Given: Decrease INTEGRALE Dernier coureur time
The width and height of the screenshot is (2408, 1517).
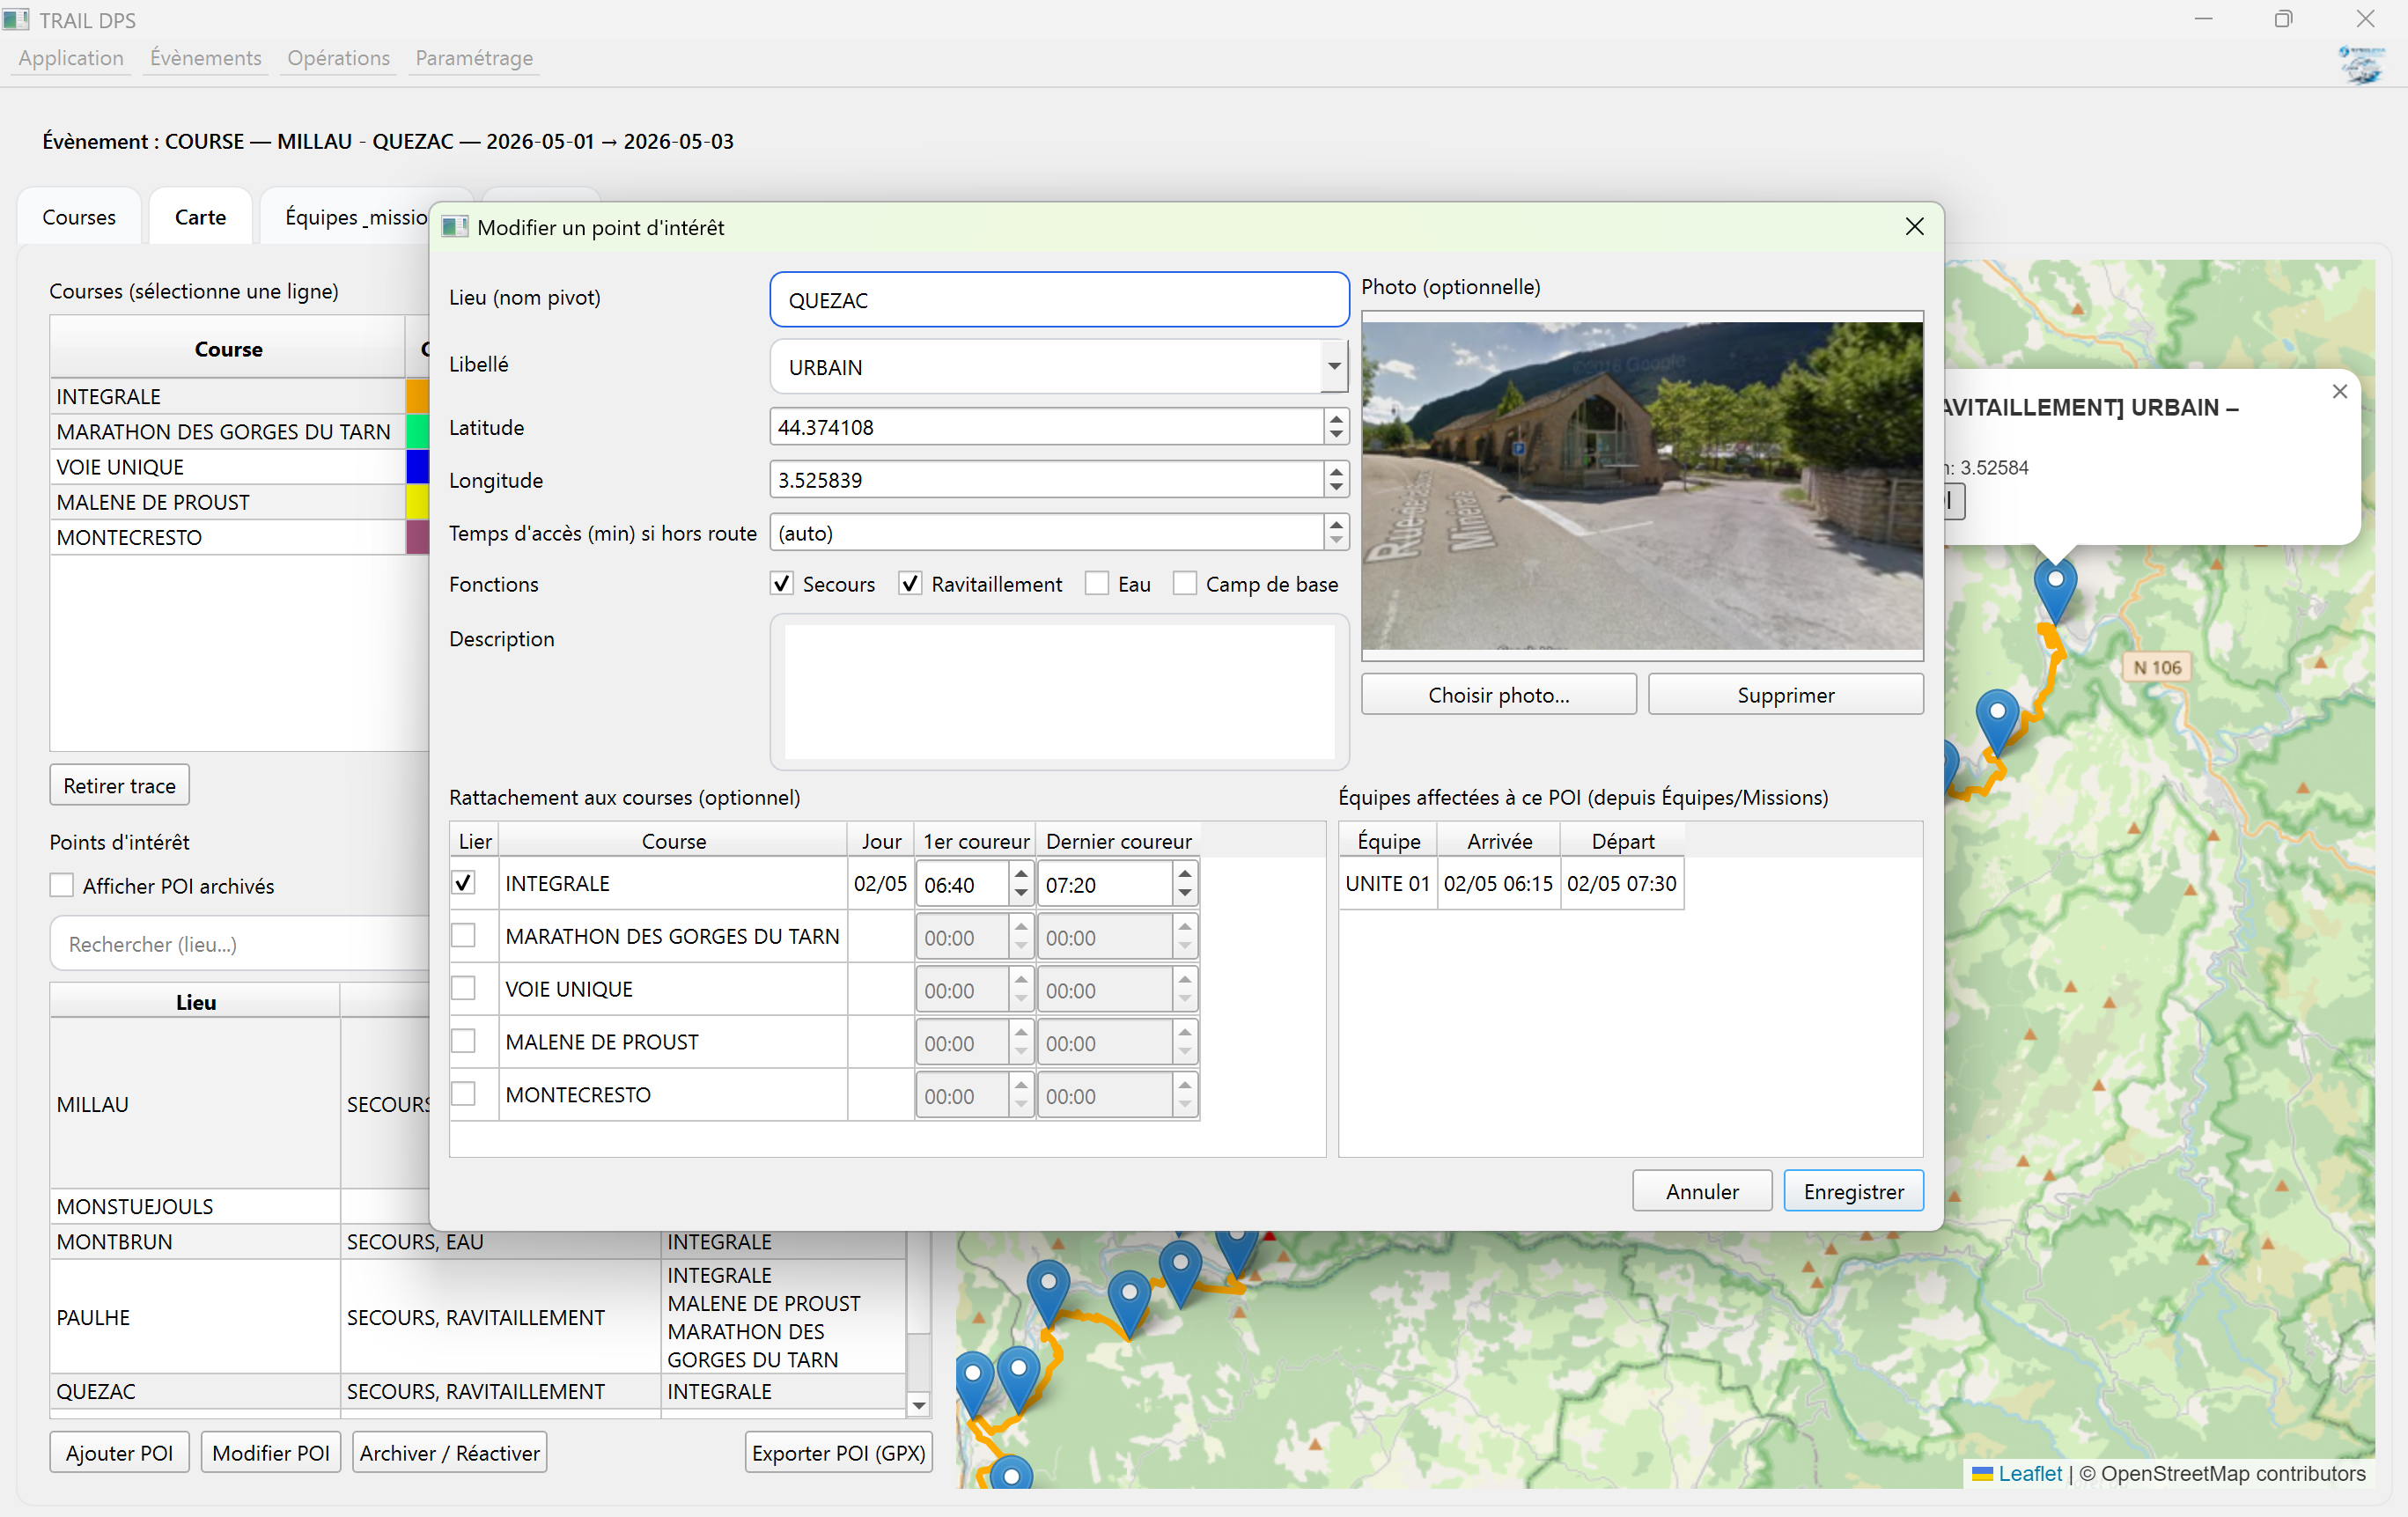Looking at the screenshot, I should [1185, 893].
